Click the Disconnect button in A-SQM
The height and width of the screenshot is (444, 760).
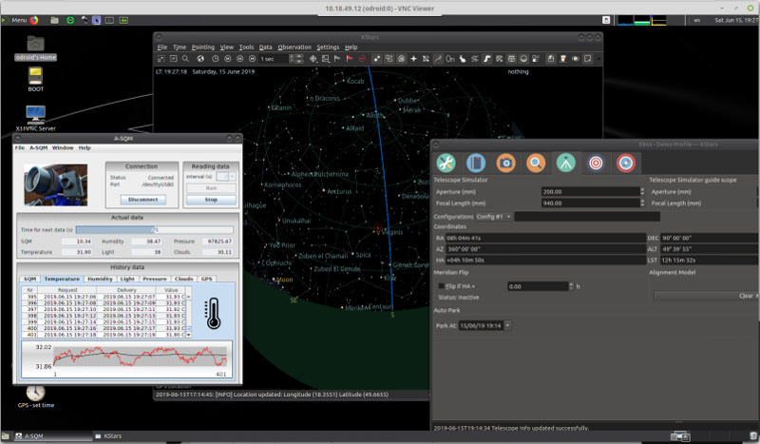click(x=142, y=200)
